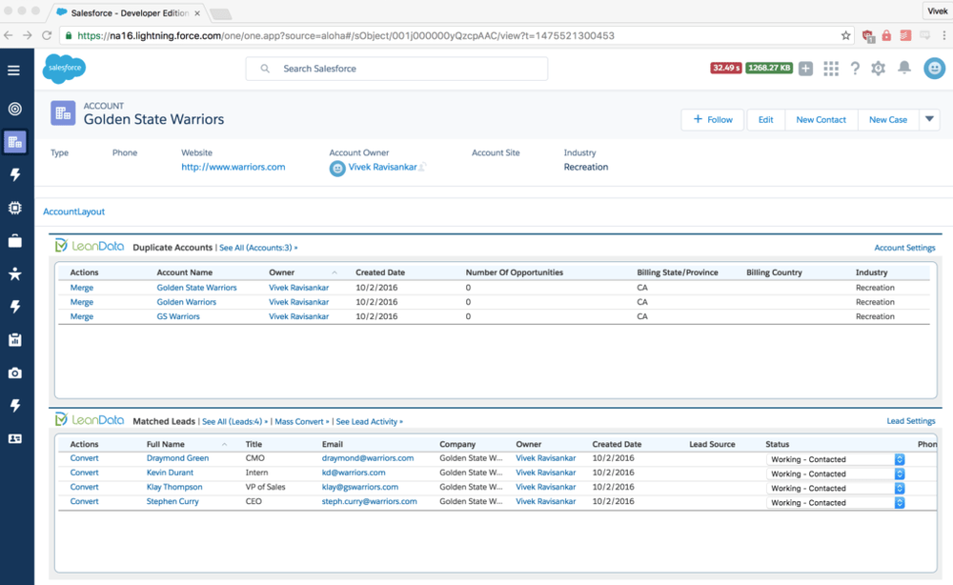Click the Mass Convert link
953x585 pixels.
pyautogui.click(x=302, y=421)
